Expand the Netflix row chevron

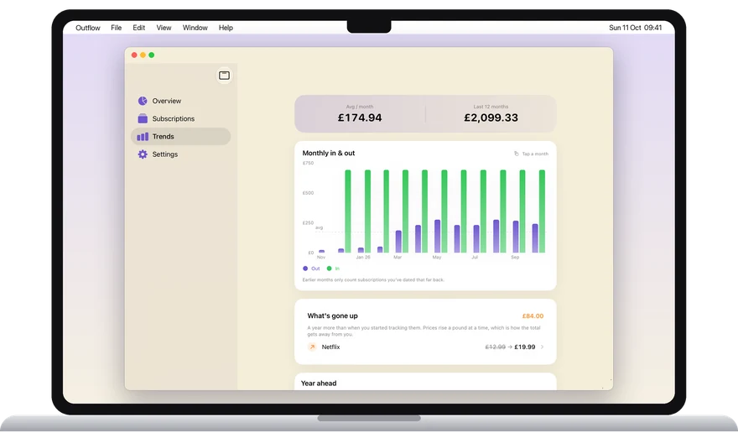point(543,347)
